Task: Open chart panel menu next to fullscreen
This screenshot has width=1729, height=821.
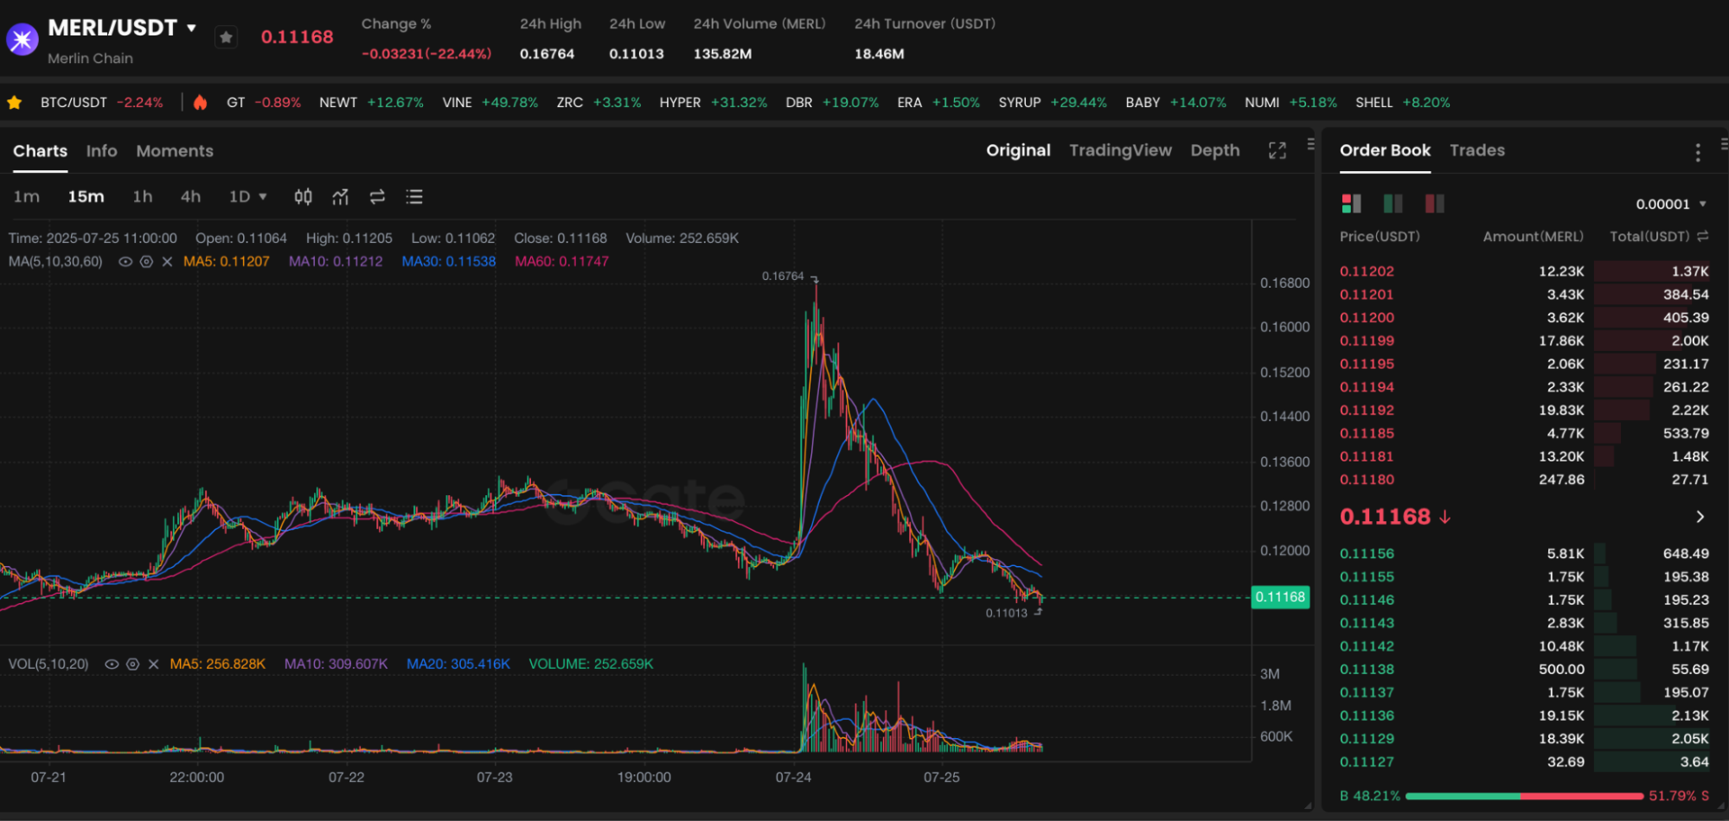Action: [x=1310, y=144]
